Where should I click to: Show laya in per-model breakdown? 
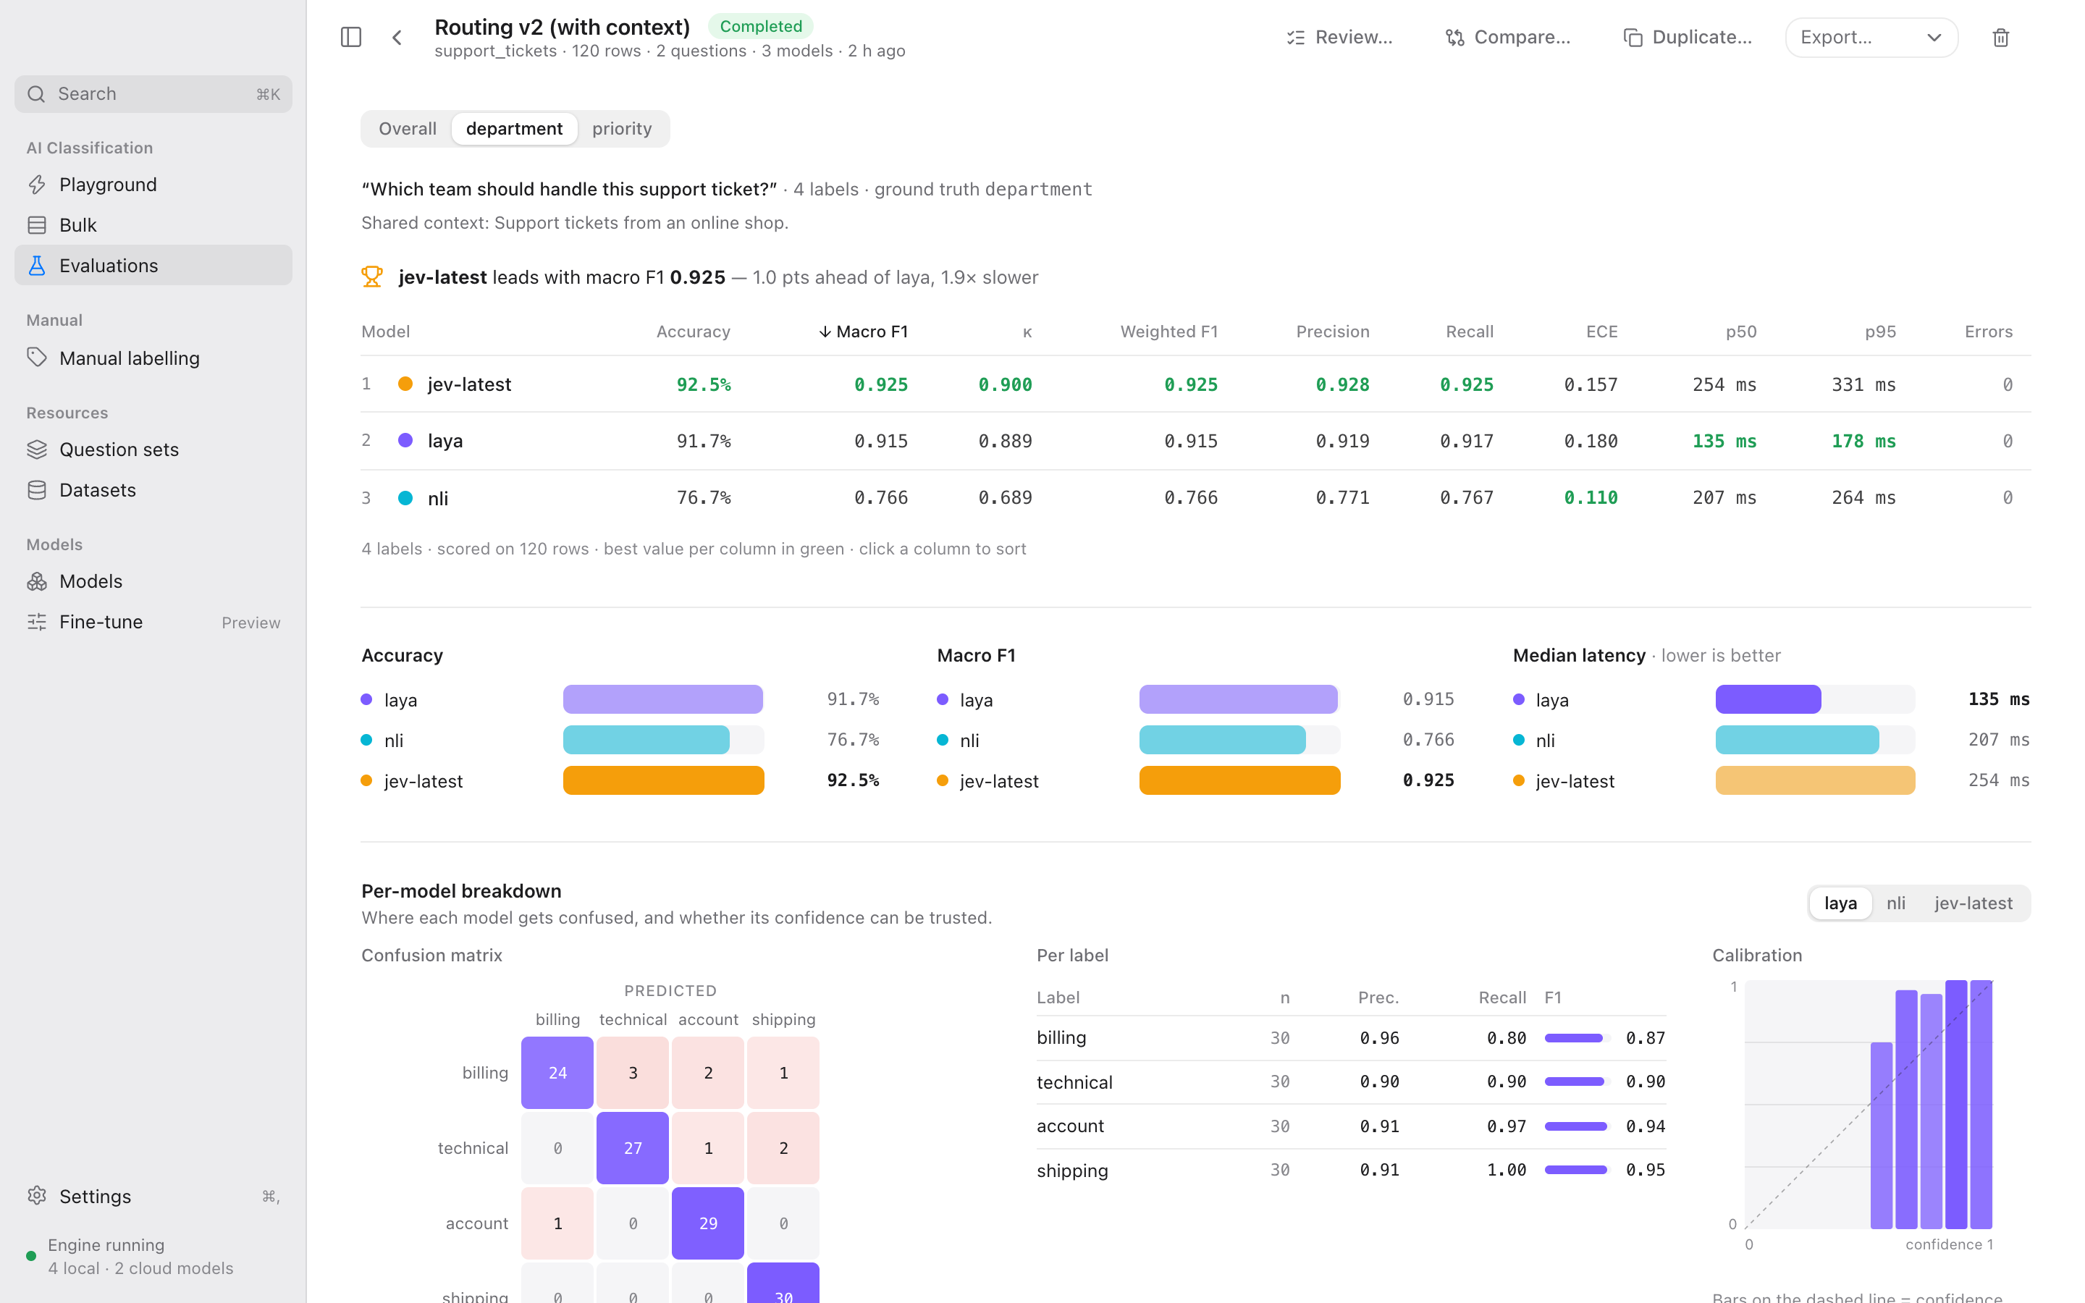[x=1840, y=903]
